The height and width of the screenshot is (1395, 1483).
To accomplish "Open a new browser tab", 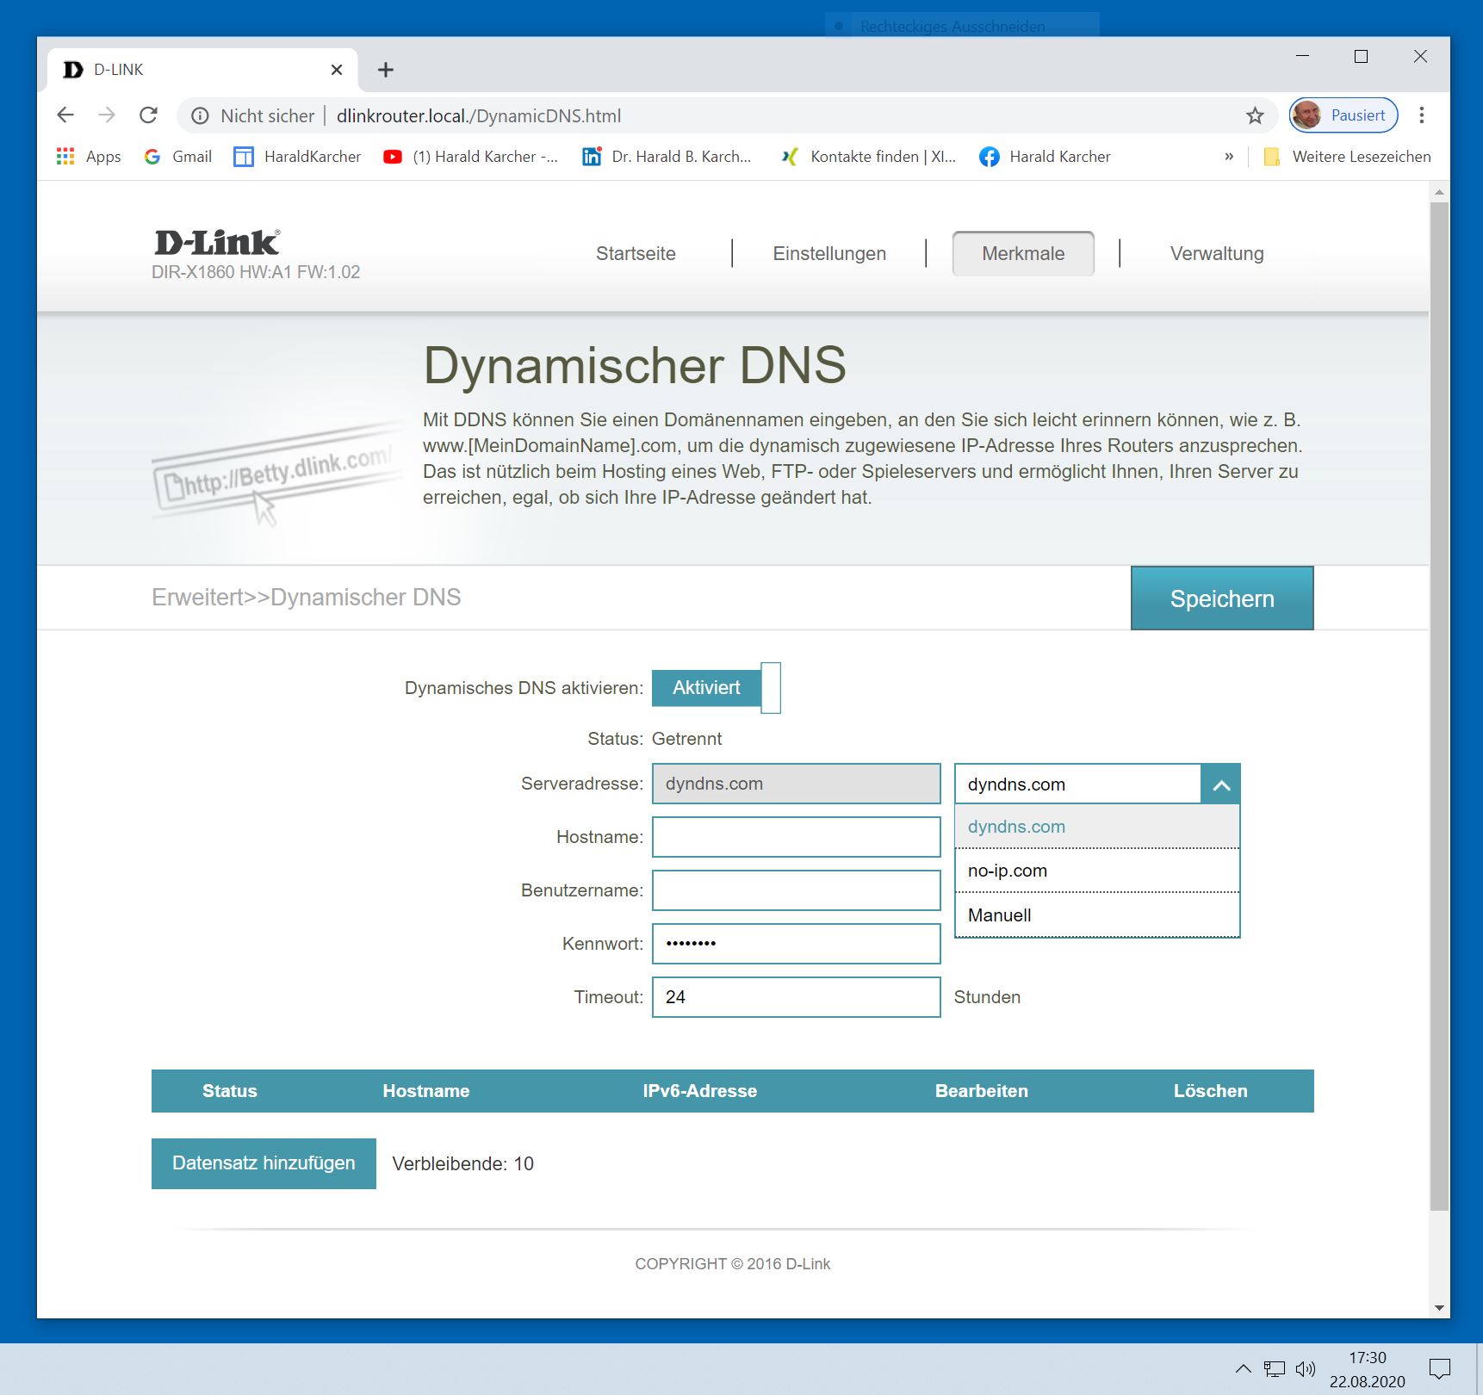I will pyautogui.click(x=386, y=70).
